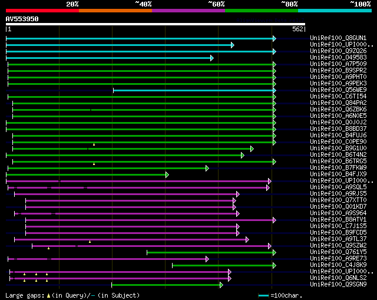Click the UniRef100_Q9SZW2 label
The image size is (377, 300).
pos(338,246)
